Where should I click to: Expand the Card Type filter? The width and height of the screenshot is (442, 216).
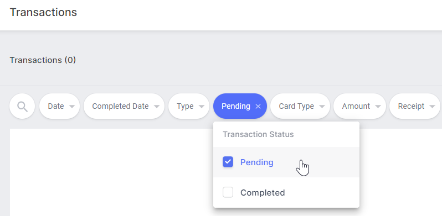[300, 106]
